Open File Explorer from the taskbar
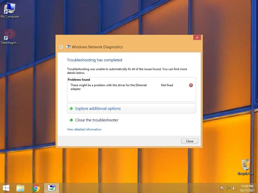The height and width of the screenshot is (193, 258). coord(20,188)
